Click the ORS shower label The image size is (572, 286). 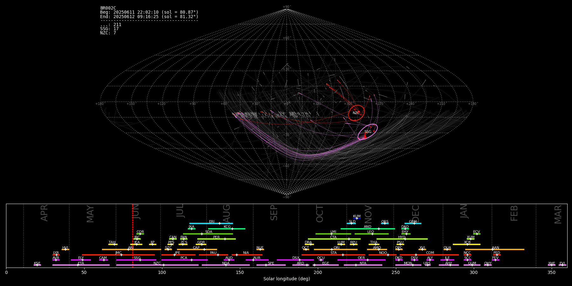385,222
